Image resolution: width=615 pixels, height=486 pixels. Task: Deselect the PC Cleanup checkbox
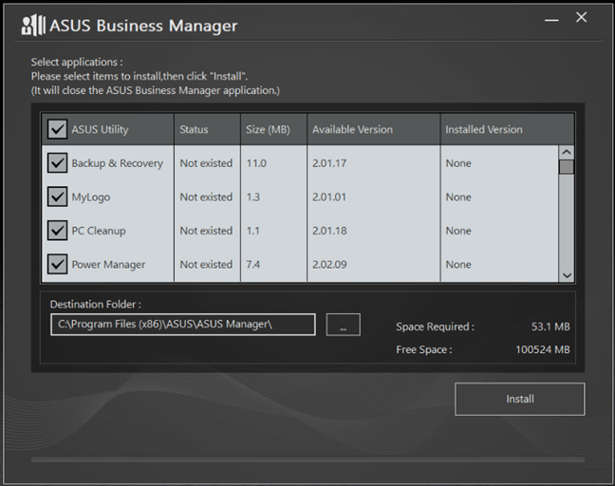(x=57, y=231)
